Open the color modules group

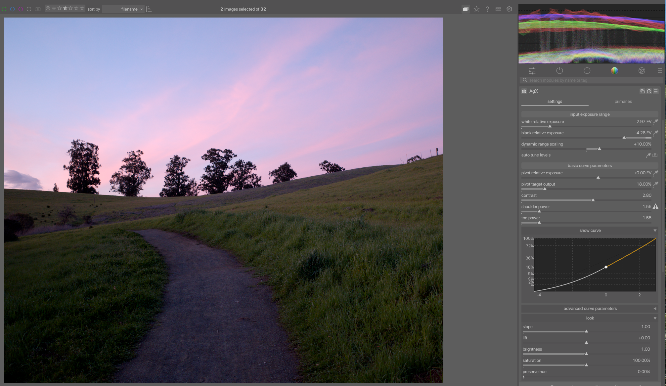tap(614, 70)
